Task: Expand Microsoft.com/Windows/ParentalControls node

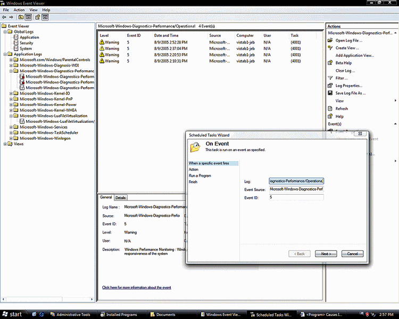Action: pyautogui.click(x=11, y=60)
